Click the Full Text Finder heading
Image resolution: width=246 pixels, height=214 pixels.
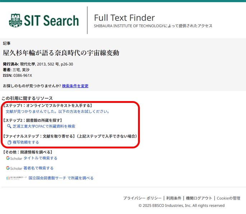(x=124, y=18)
